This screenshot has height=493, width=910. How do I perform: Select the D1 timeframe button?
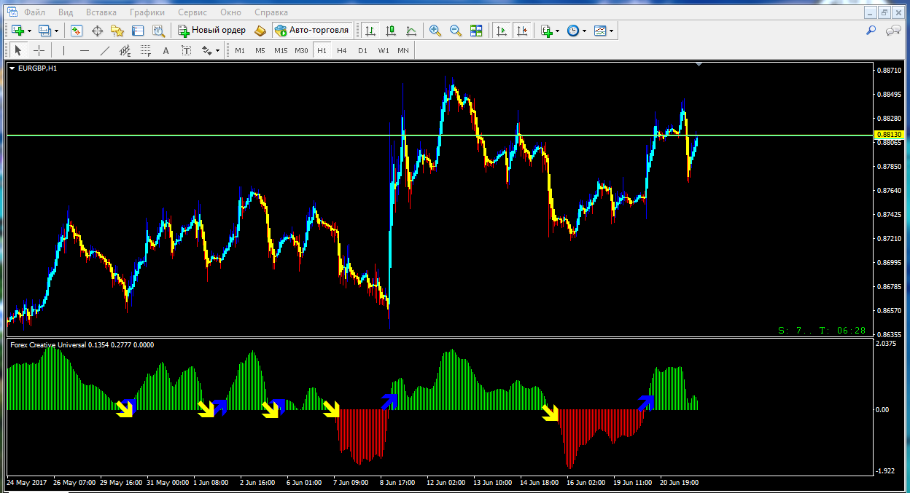tap(362, 50)
